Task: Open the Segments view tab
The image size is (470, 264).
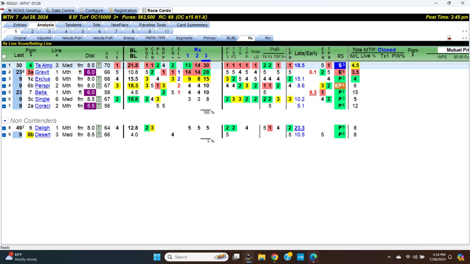Action: click(184, 38)
